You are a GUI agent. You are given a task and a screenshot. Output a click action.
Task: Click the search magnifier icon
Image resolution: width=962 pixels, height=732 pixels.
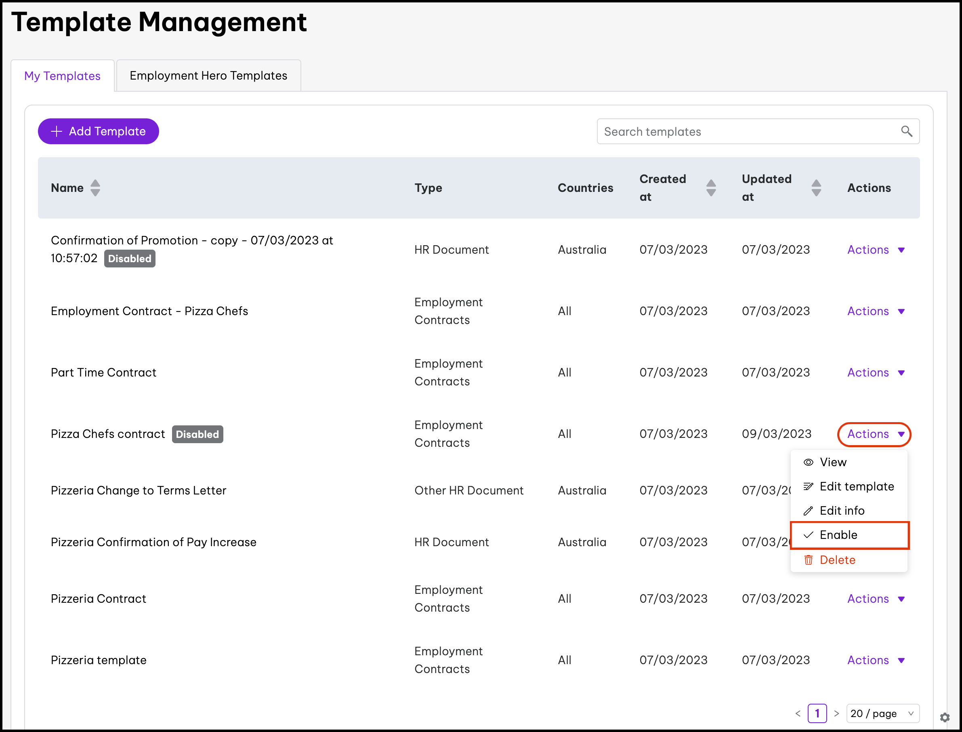point(906,131)
